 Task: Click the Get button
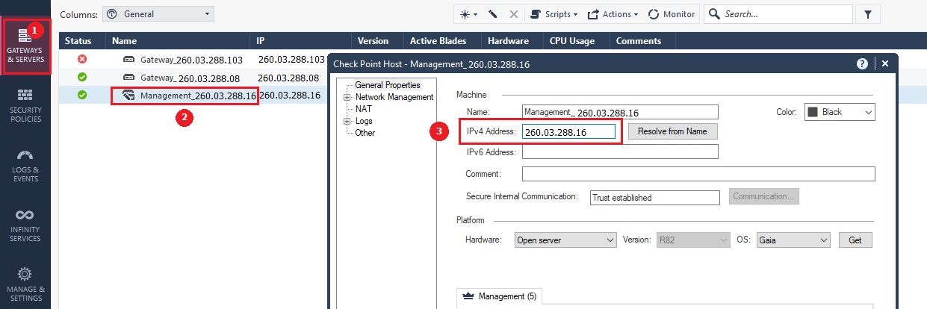tap(855, 240)
